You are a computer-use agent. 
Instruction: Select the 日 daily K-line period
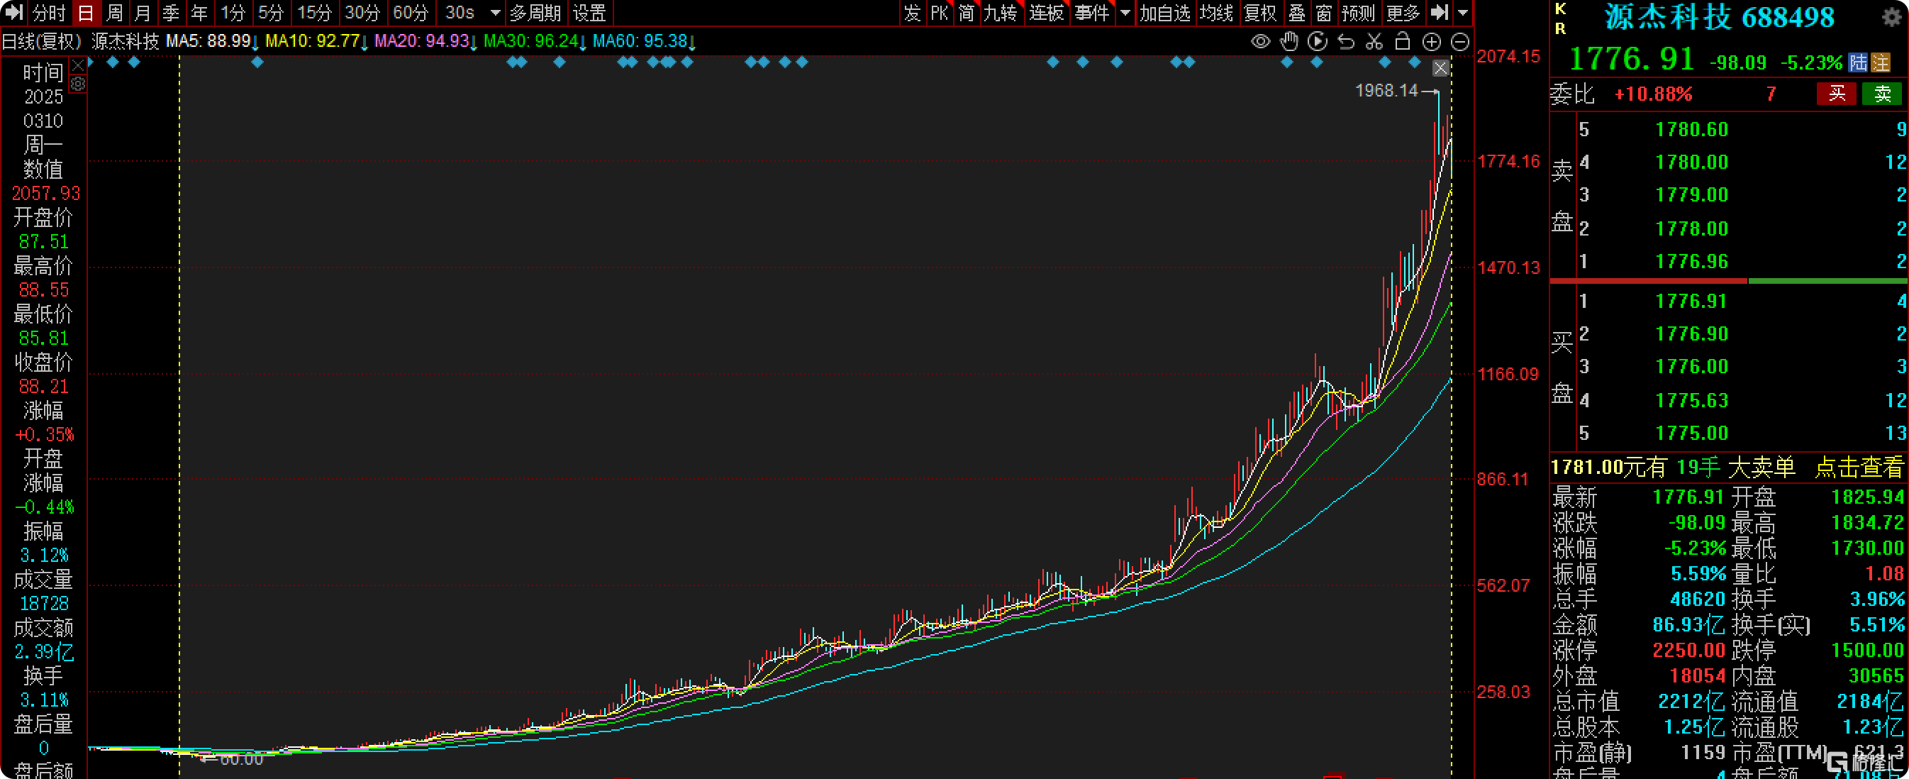tap(86, 13)
